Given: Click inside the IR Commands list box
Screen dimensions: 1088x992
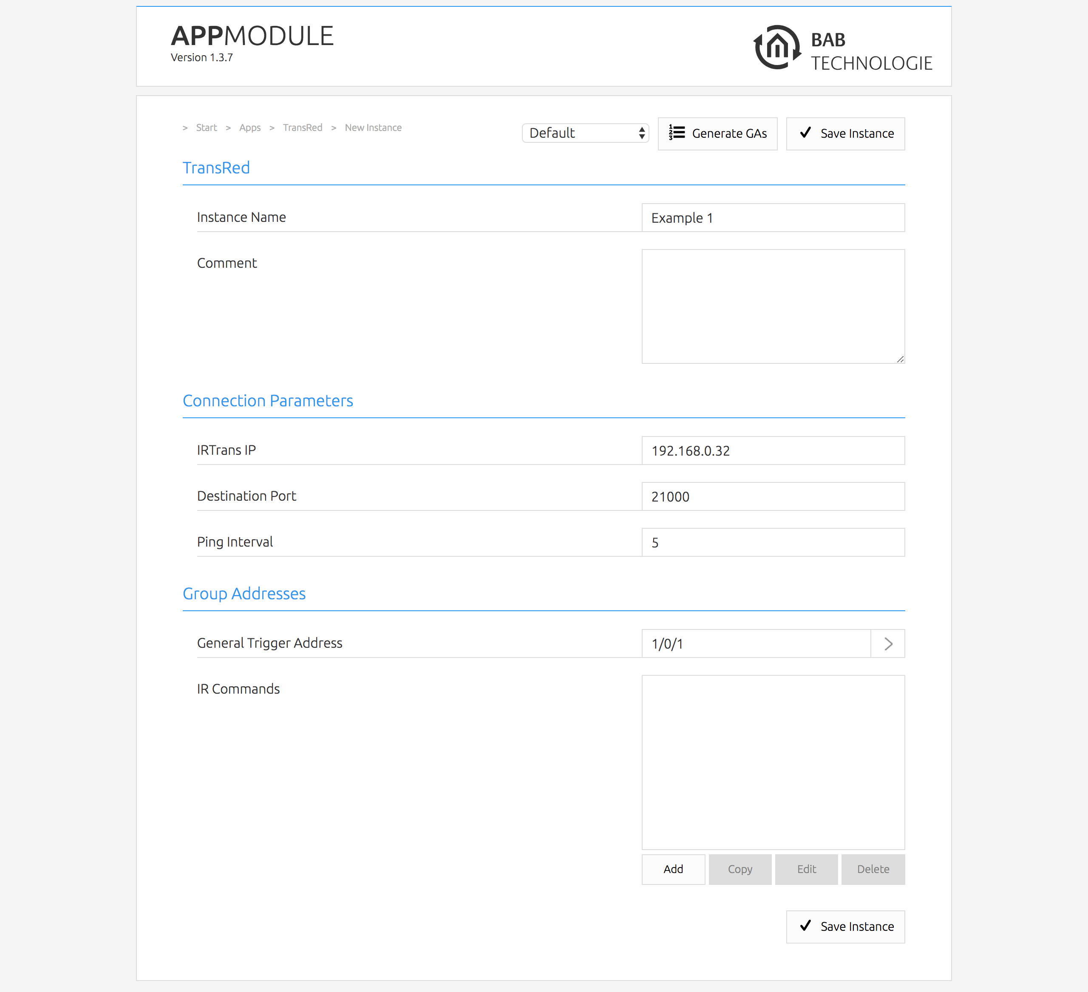Looking at the screenshot, I should 773,762.
